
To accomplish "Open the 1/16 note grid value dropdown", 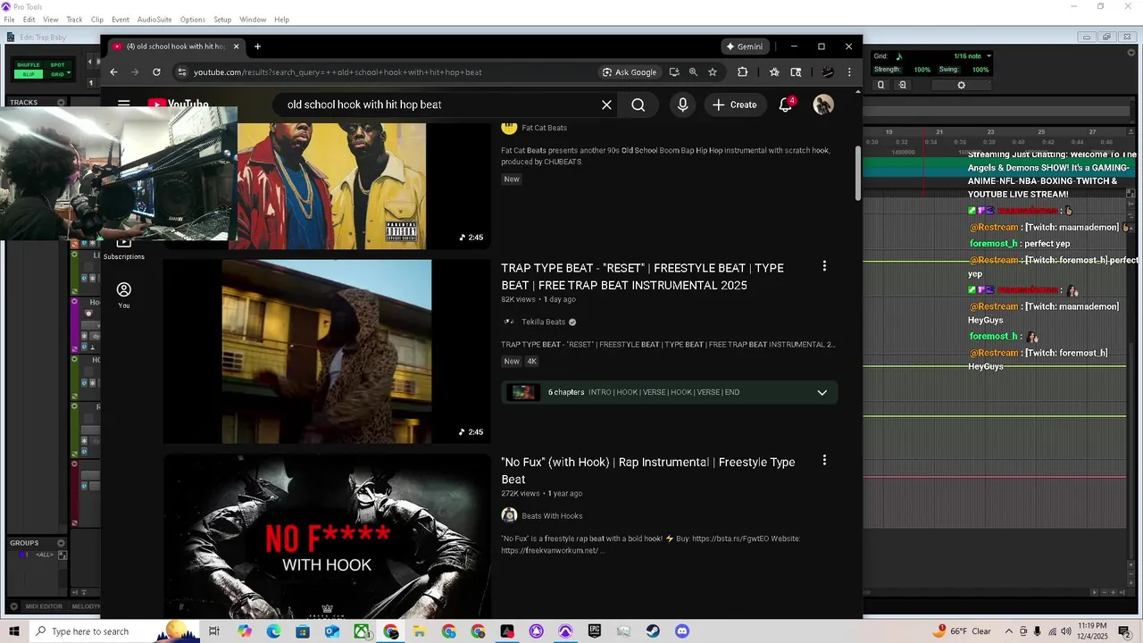I will [989, 56].
